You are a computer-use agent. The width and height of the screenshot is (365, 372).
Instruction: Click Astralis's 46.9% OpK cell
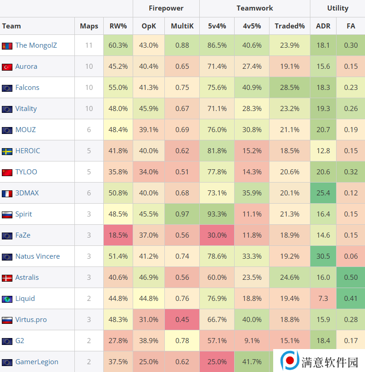pos(149,278)
